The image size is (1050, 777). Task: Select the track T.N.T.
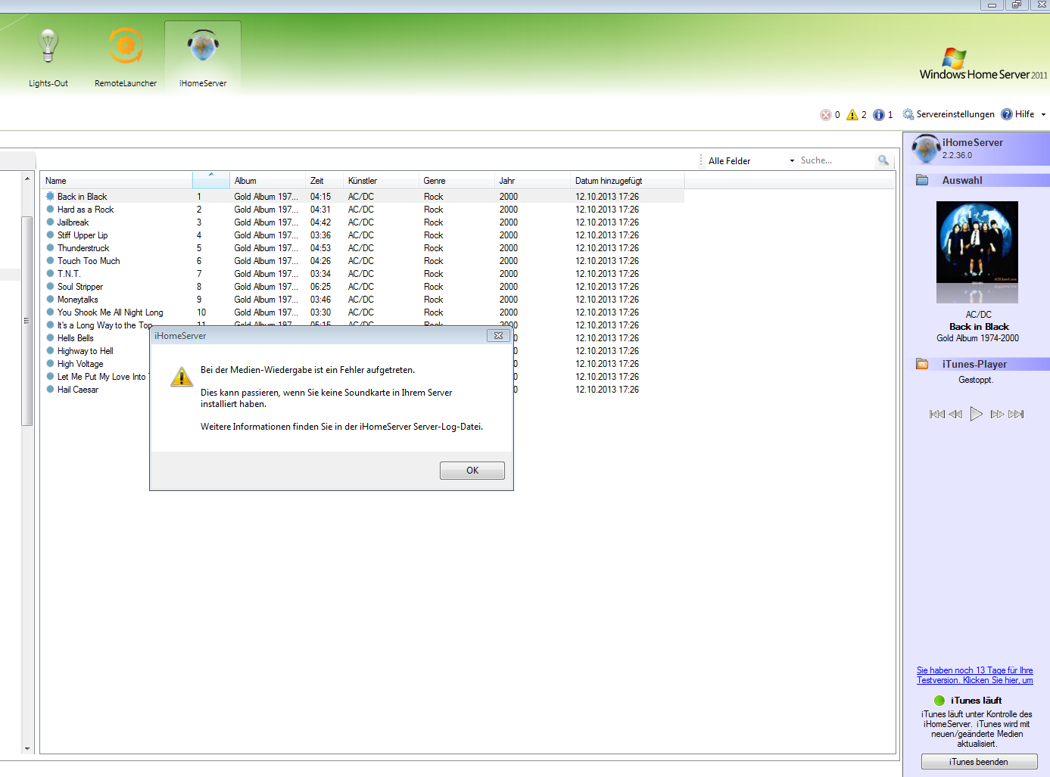point(68,274)
